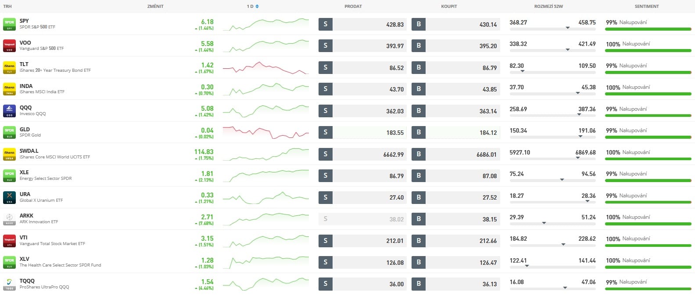Open the ARKK sparkline chart
695x295 pixels.
tap(266, 219)
